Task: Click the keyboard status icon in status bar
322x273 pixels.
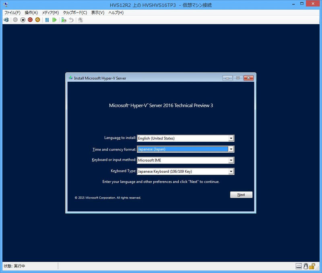Action: [299, 266]
